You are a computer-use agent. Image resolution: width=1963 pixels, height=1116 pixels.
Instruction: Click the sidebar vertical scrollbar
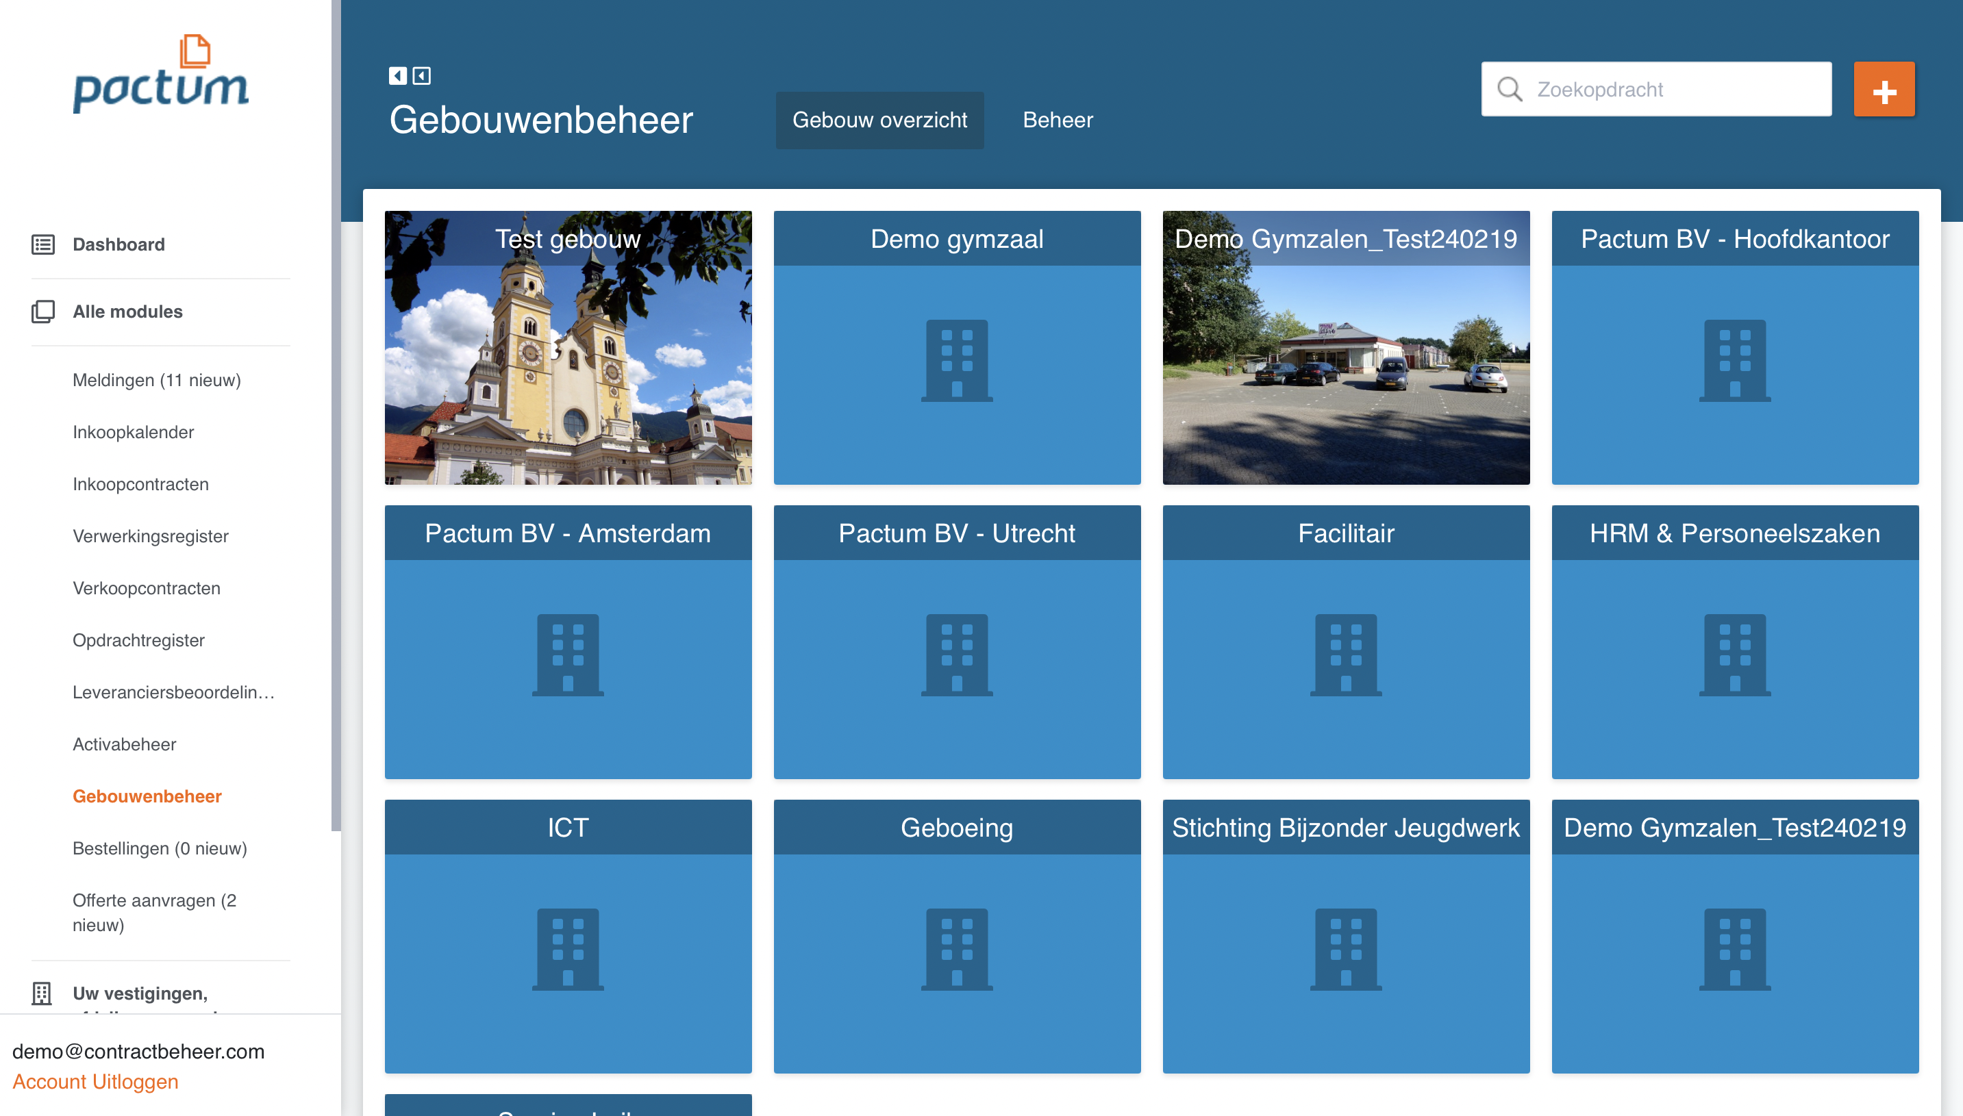(335, 414)
